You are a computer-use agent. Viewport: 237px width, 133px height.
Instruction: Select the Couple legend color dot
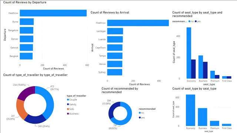(68, 100)
